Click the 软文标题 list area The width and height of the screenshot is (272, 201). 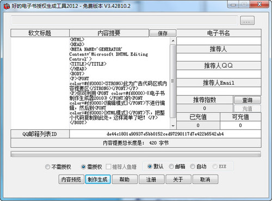[x=40, y=83]
